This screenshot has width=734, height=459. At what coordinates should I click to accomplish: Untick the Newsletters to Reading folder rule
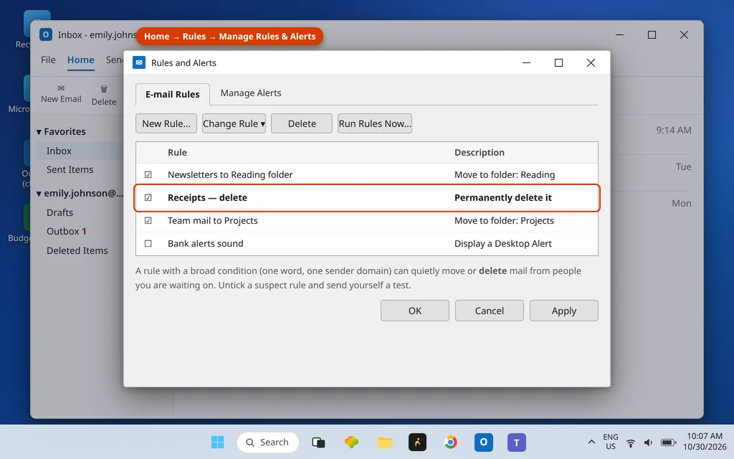148,175
